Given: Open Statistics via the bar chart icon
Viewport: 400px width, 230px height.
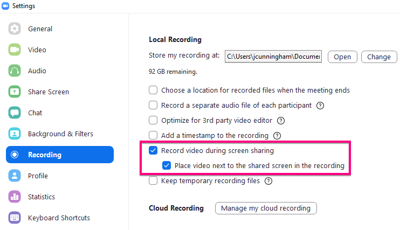Looking at the screenshot, I should pyautogui.click(x=15, y=197).
